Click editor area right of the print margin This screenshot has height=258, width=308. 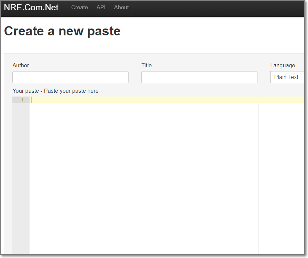pyautogui.click(x=280, y=172)
